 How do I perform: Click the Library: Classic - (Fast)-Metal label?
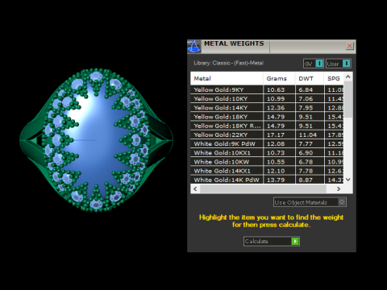(x=228, y=63)
